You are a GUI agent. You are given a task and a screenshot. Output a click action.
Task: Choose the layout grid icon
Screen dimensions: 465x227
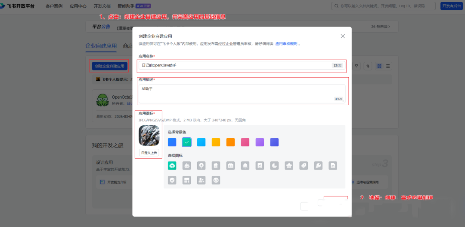(x=186, y=180)
